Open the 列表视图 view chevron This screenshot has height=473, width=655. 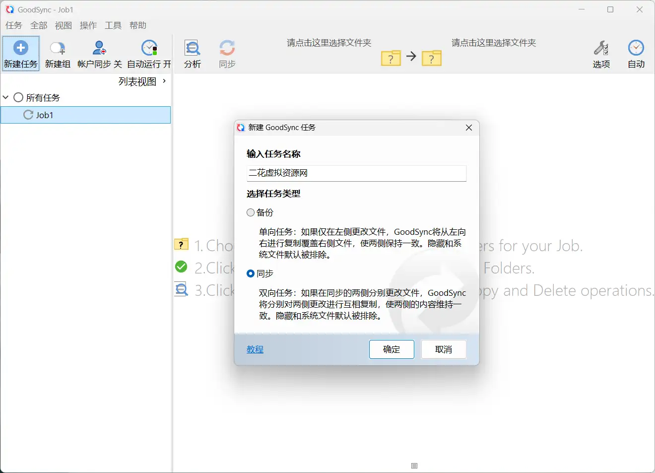164,81
